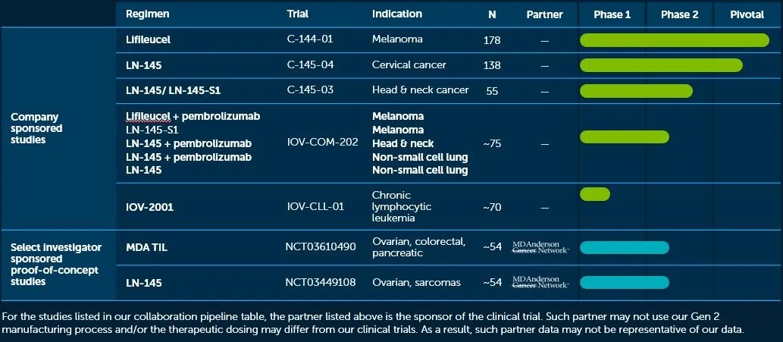Click the short green IOV-2001 progress bar
The image size is (783, 342).
[595, 194]
